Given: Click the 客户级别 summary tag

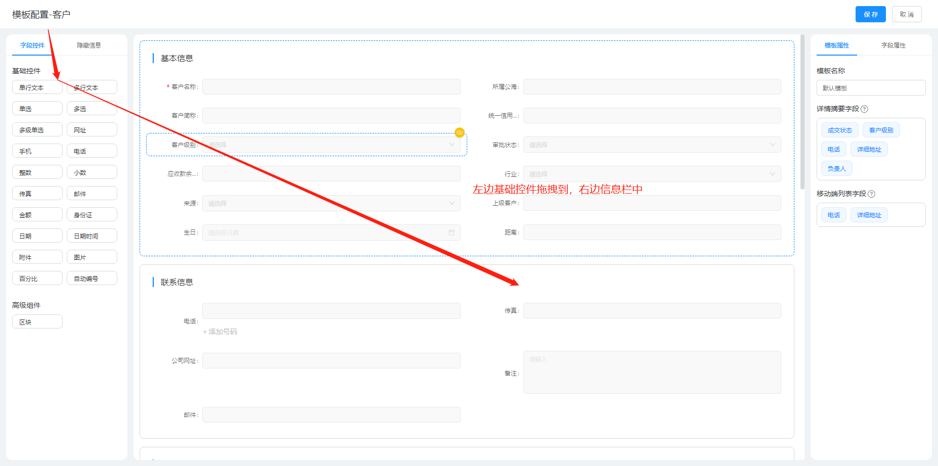Looking at the screenshot, I should click(881, 130).
